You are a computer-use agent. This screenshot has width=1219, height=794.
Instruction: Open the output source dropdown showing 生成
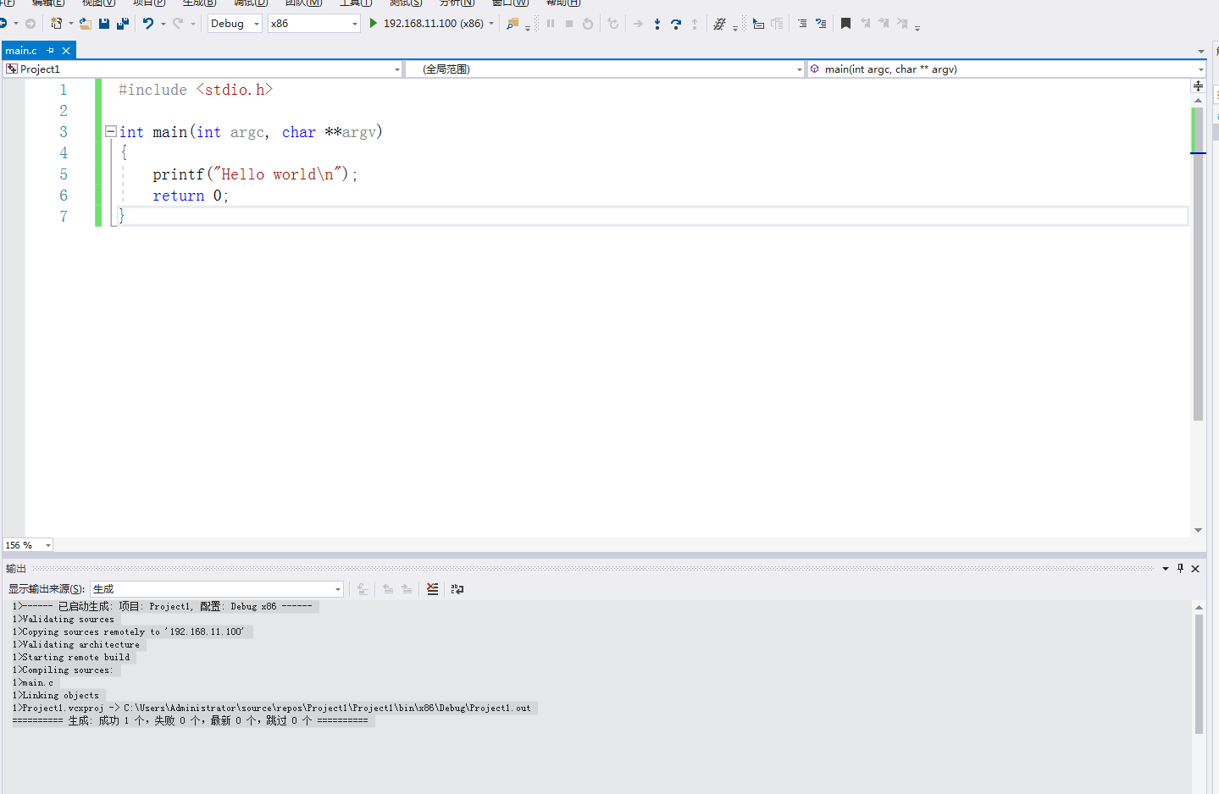[217, 589]
